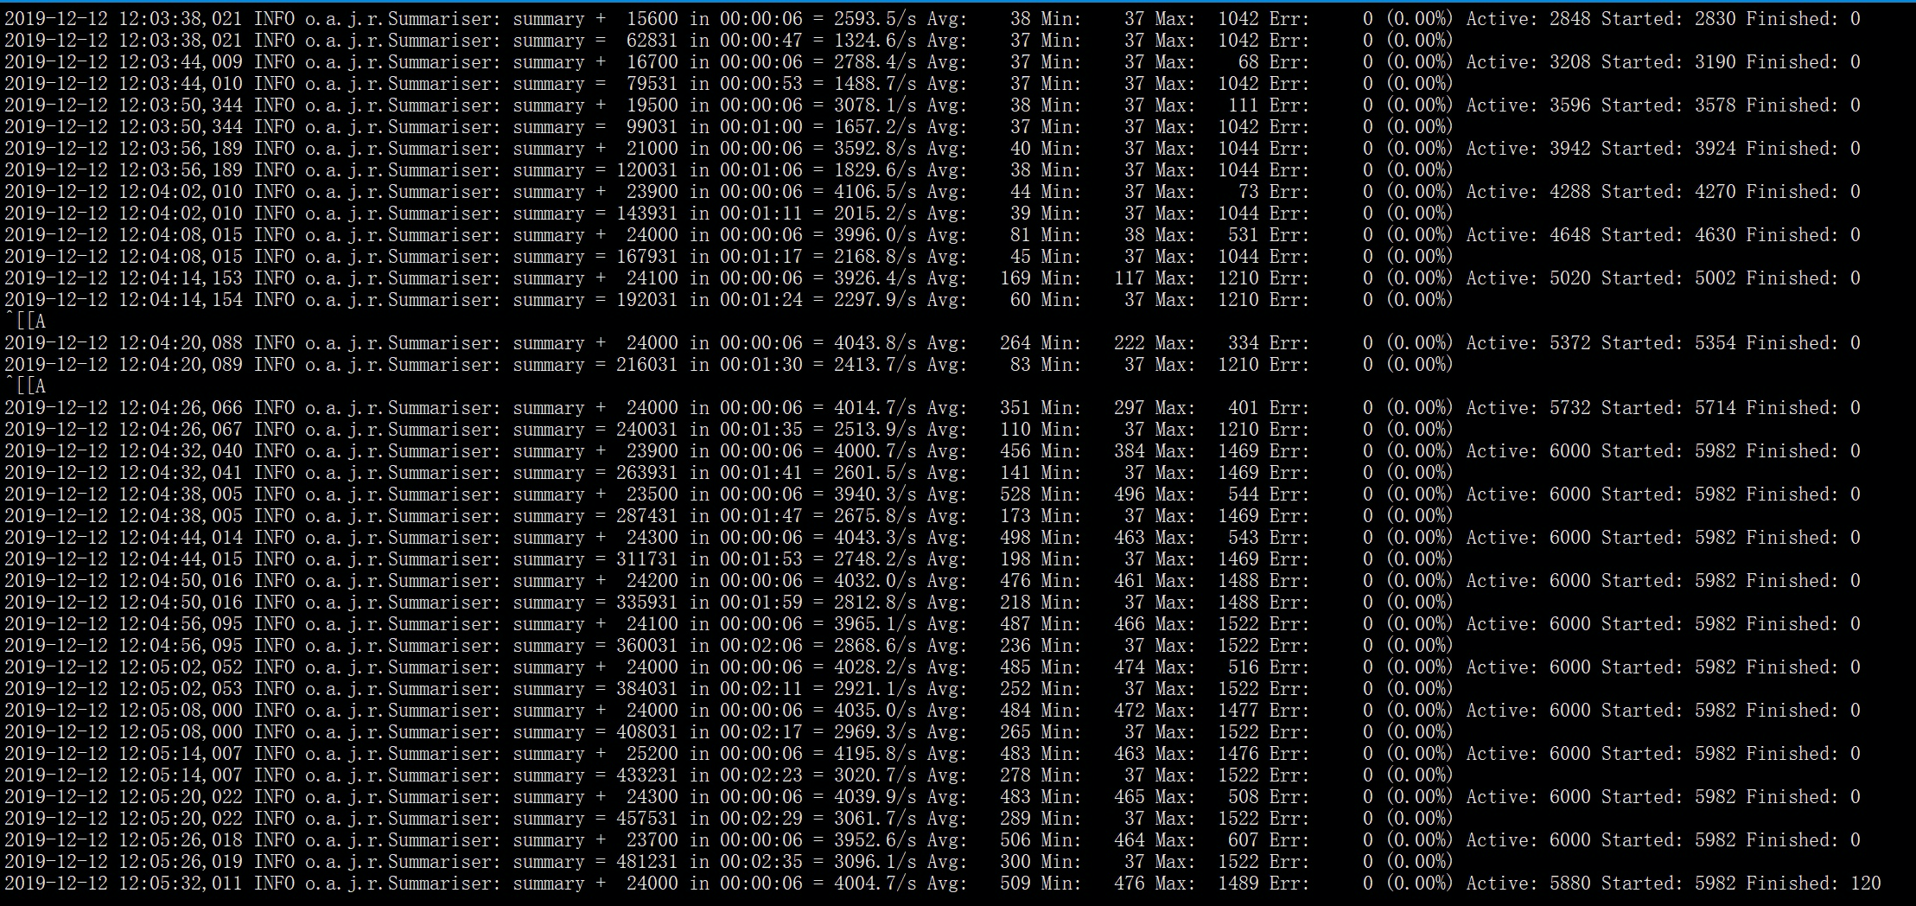Viewport: 1916px width, 906px height.
Task: Click the timestamp 12:03:44,009
Action: point(181,62)
